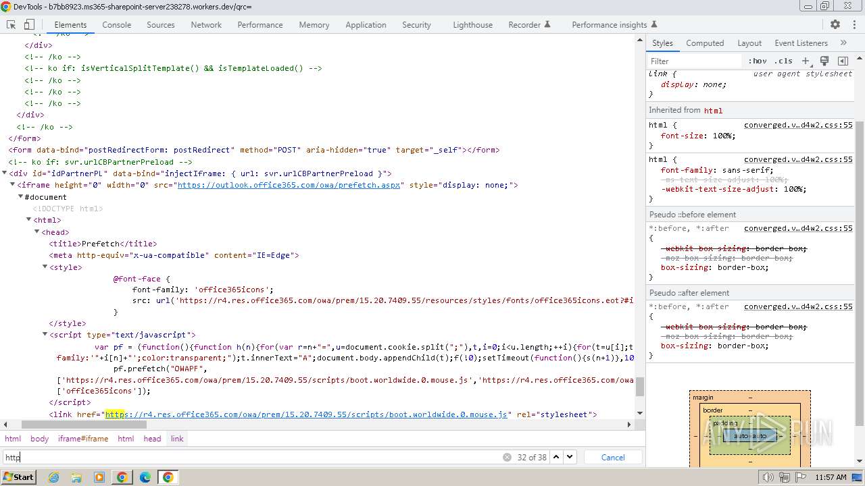The image size is (865, 486).
Task: Open Windows Explorer folder in taskbar
Action: [x=76, y=477]
